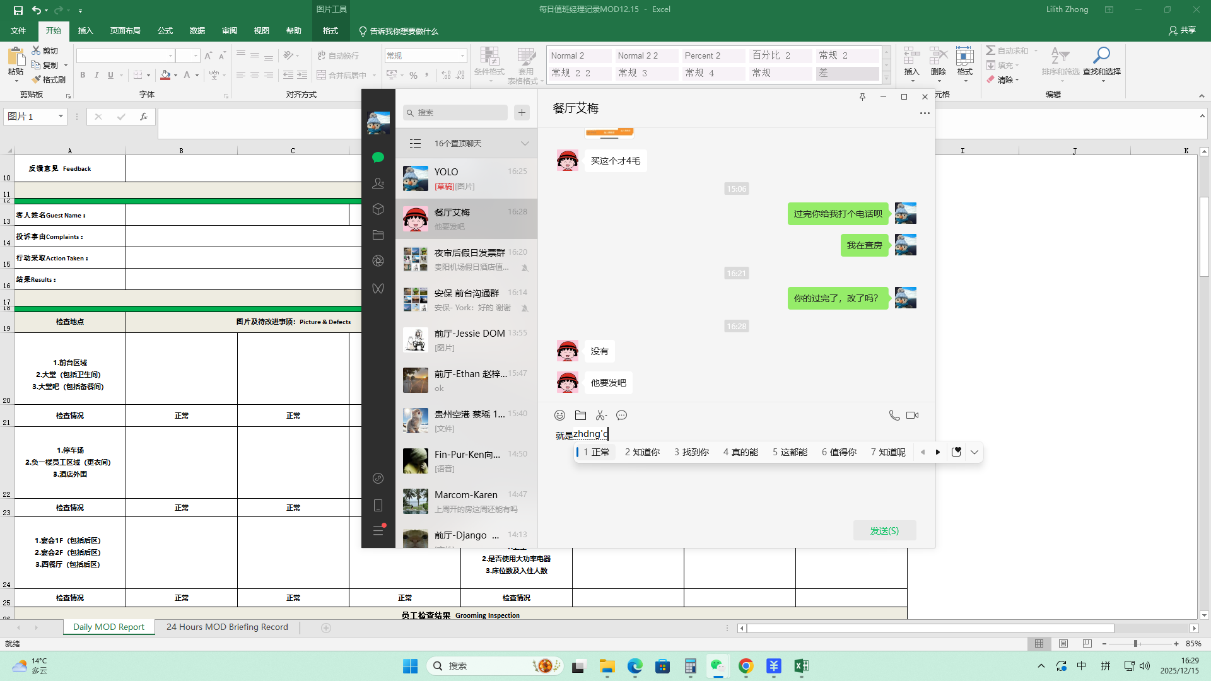1211x681 pixels.
Task: Open Excel Name Box dropdown arrow
Action: tap(61, 117)
